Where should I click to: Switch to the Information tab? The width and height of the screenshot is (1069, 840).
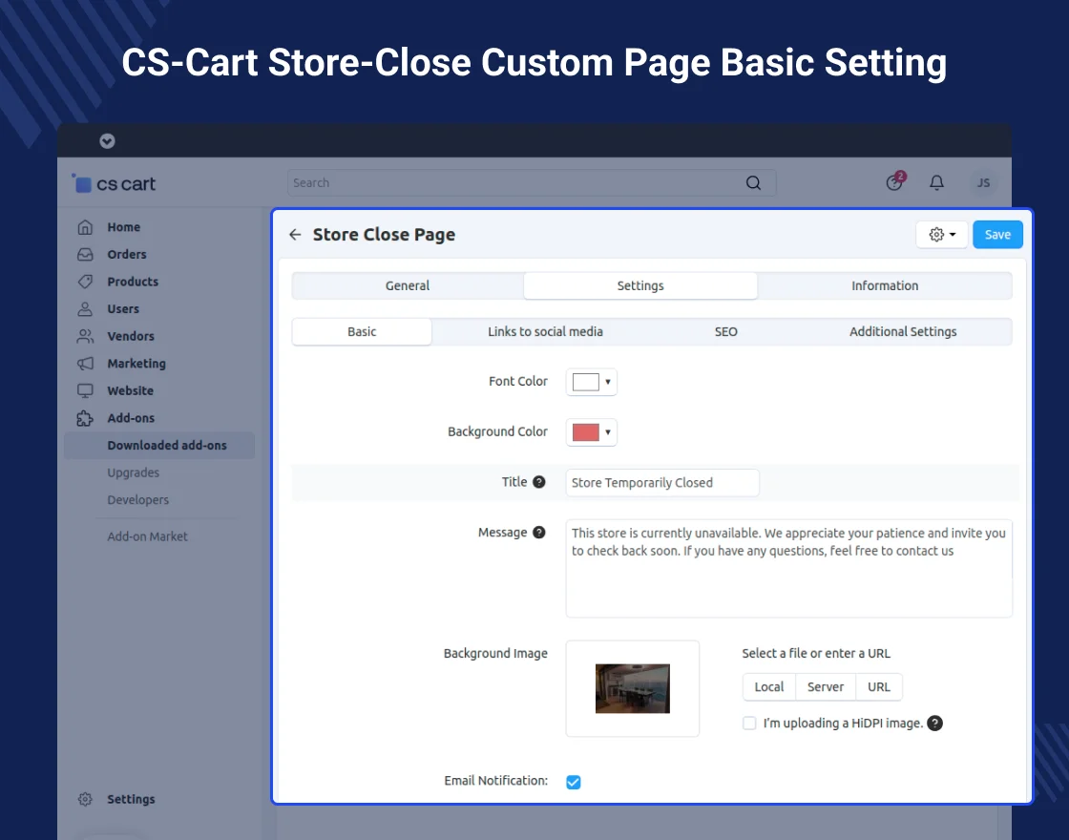point(885,285)
